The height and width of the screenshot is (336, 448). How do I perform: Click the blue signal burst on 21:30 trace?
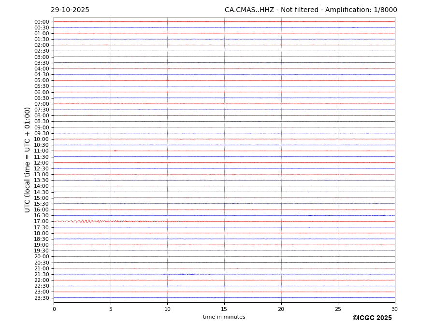pyautogui.click(x=181, y=274)
